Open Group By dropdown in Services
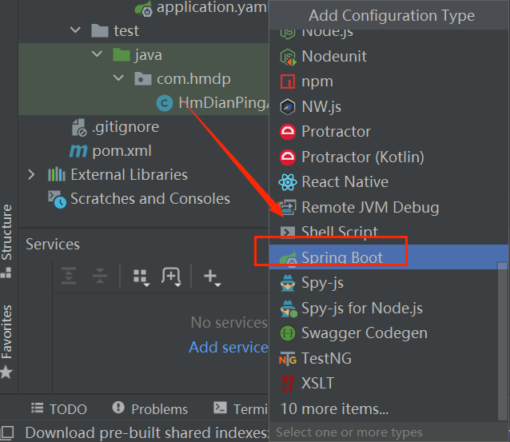This screenshot has width=510, height=442. 141,277
